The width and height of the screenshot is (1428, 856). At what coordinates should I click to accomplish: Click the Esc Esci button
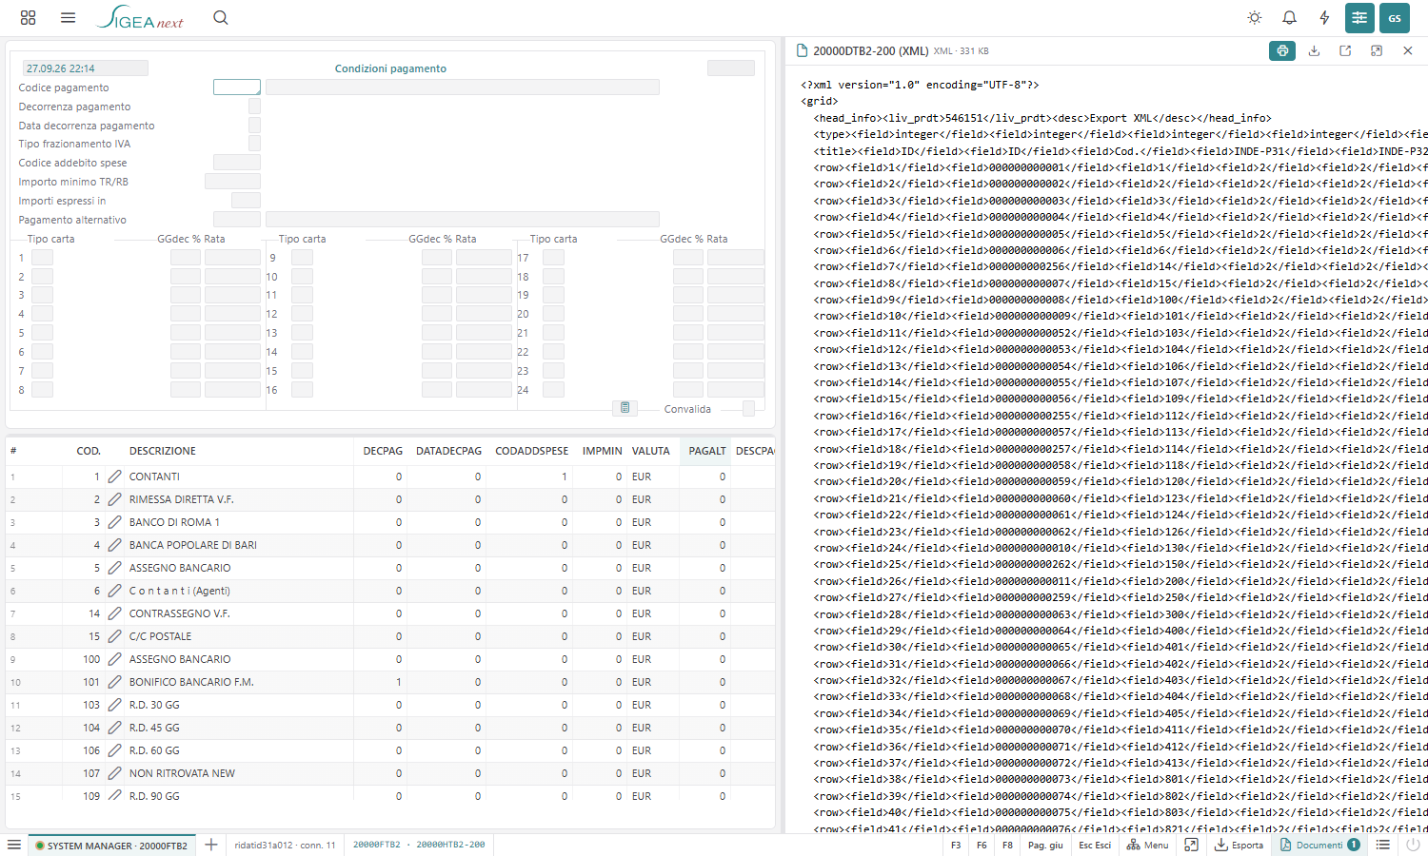tap(1095, 845)
